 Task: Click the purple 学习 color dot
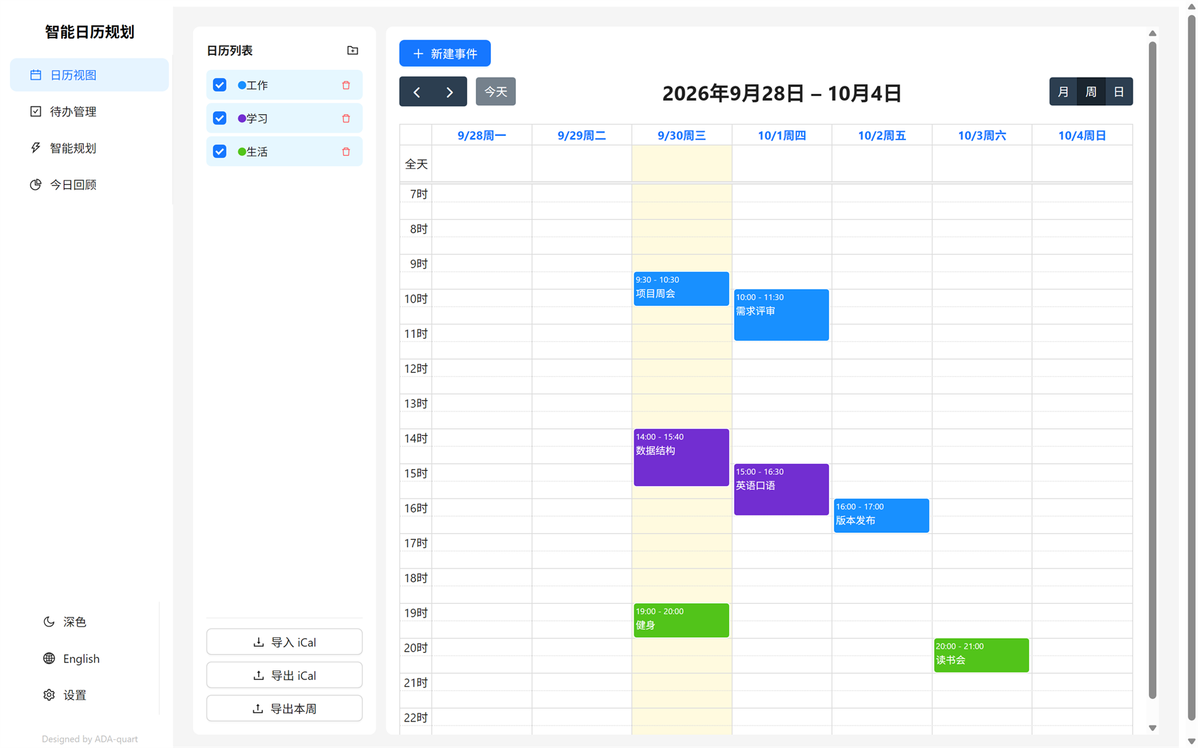pos(242,118)
